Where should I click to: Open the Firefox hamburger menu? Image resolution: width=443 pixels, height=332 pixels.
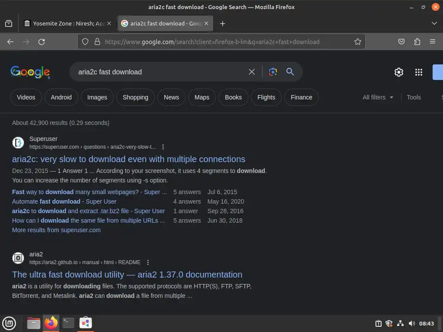tap(433, 42)
